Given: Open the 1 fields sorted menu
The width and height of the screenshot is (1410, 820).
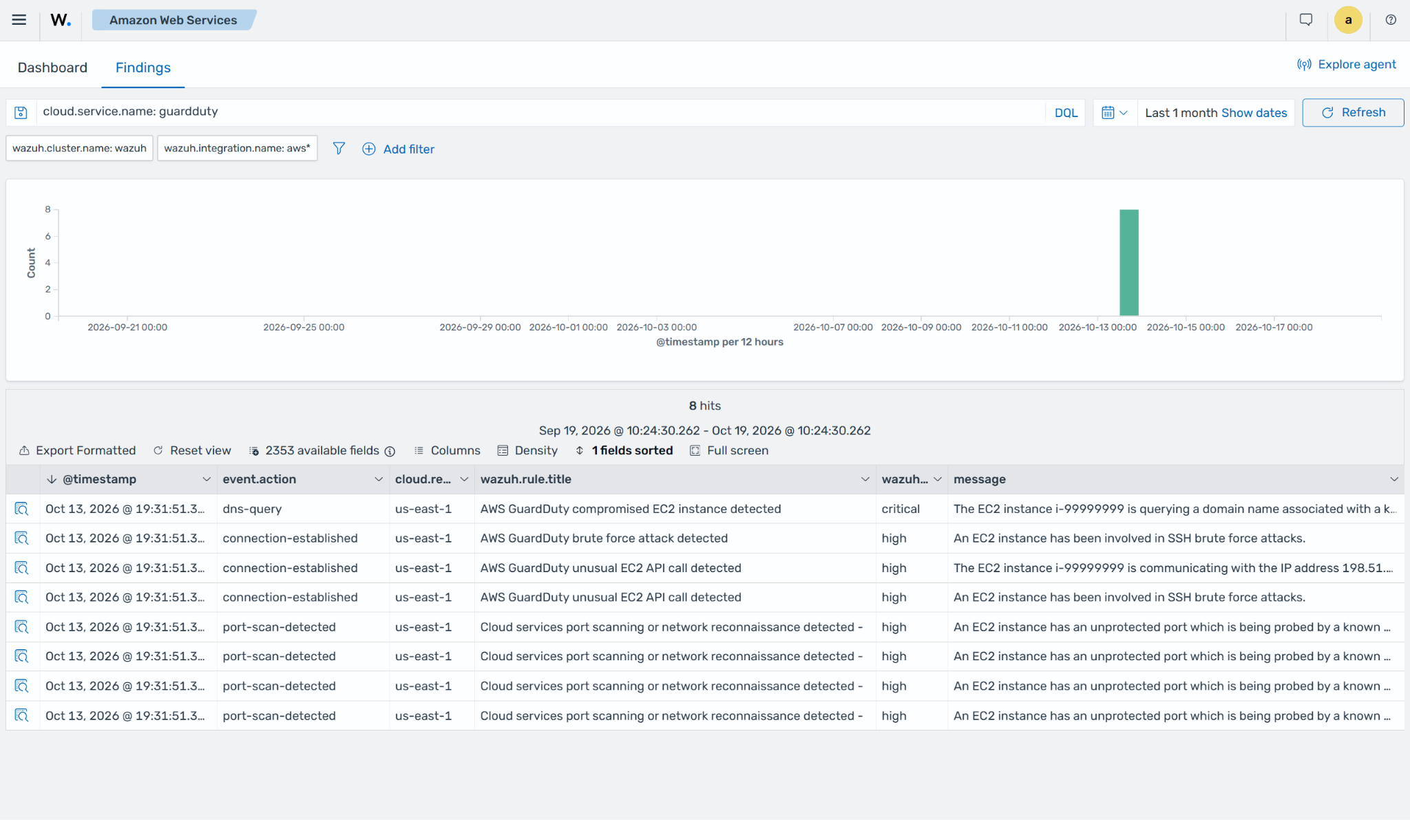Looking at the screenshot, I should point(624,450).
